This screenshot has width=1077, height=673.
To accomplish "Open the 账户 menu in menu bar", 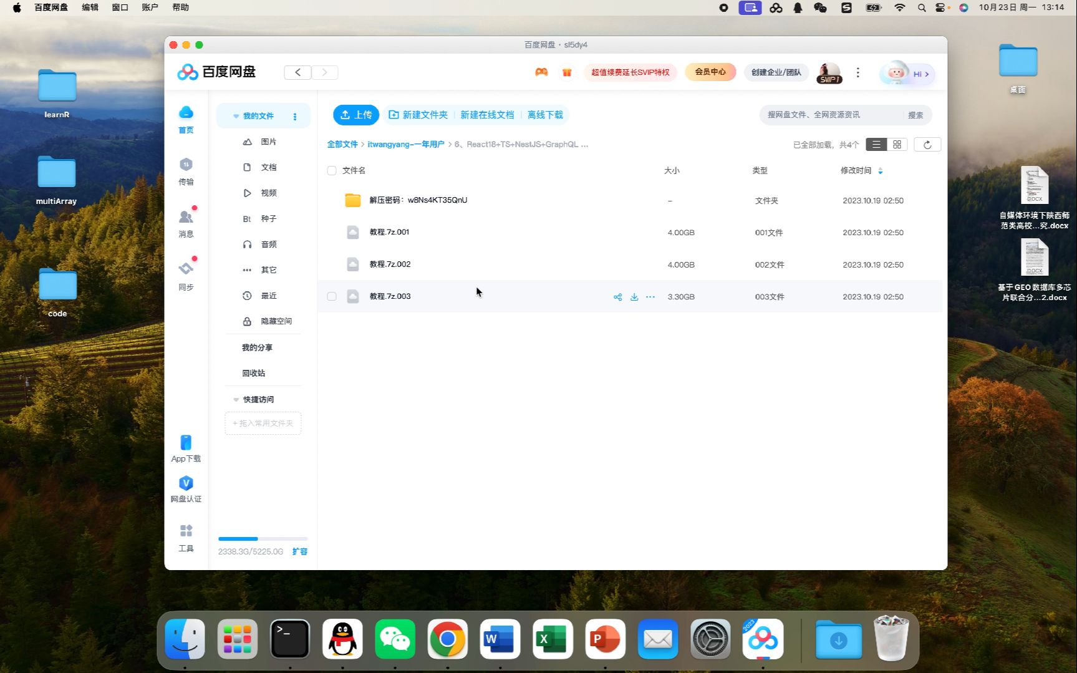I will coord(150,7).
